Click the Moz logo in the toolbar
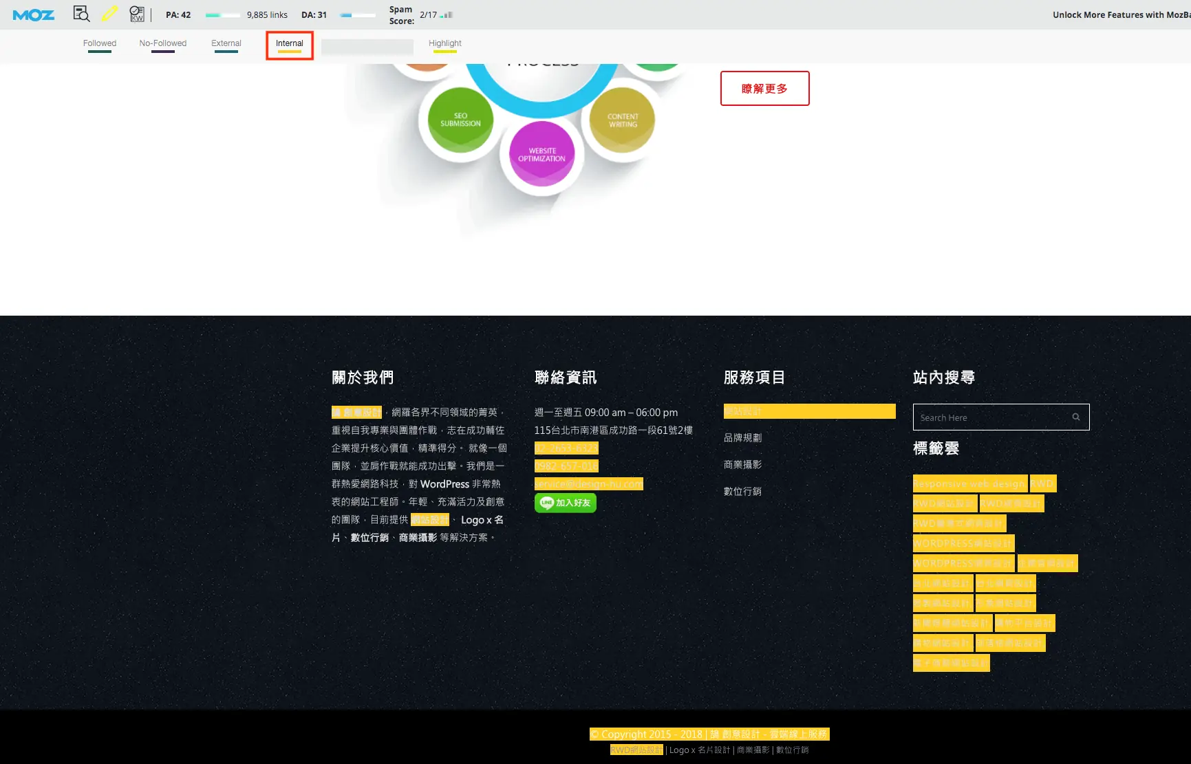 [33, 14]
